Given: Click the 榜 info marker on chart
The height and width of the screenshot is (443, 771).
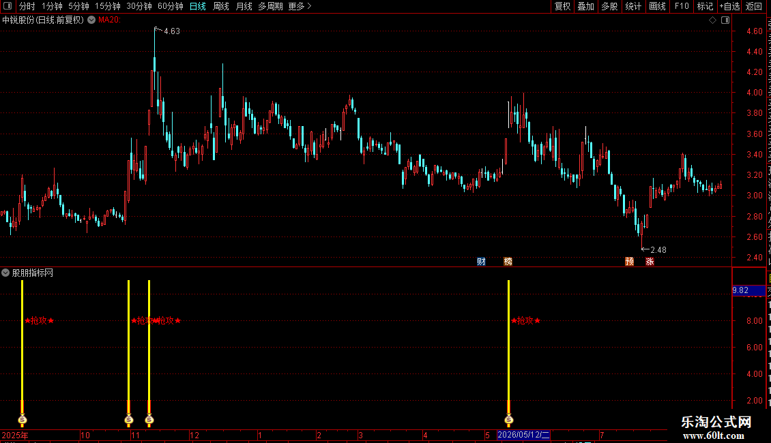Looking at the screenshot, I should (x=508, y=261).
